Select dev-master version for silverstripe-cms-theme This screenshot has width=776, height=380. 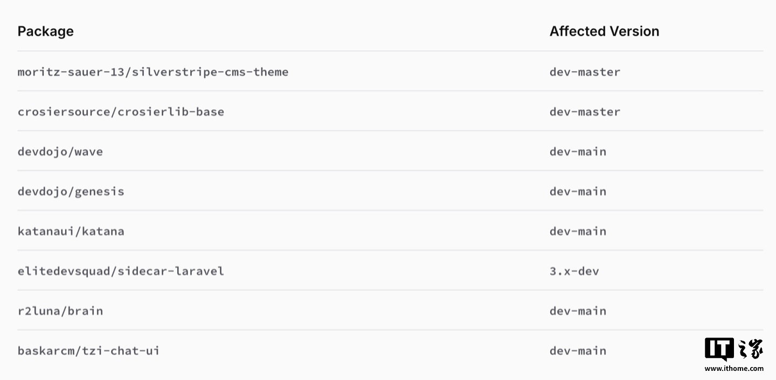point(585,72)
